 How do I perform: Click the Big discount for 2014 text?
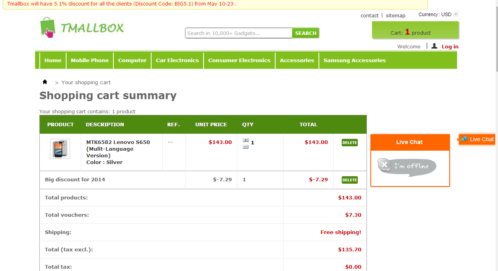point(75,179)
